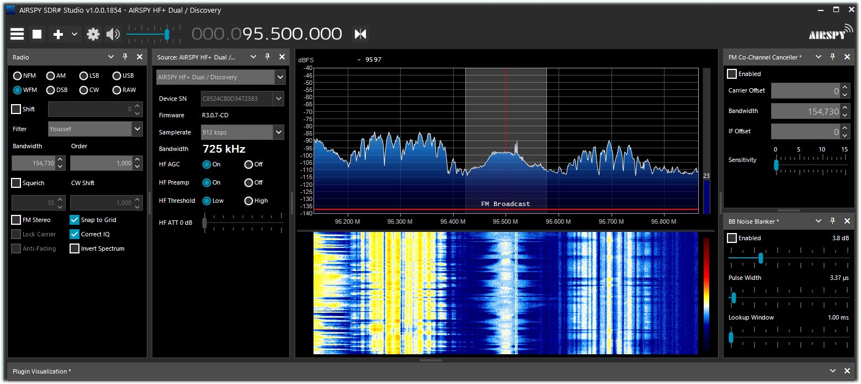
Task: Close the BB Noise Blanker panel
Action: click(x=847, y=221)
